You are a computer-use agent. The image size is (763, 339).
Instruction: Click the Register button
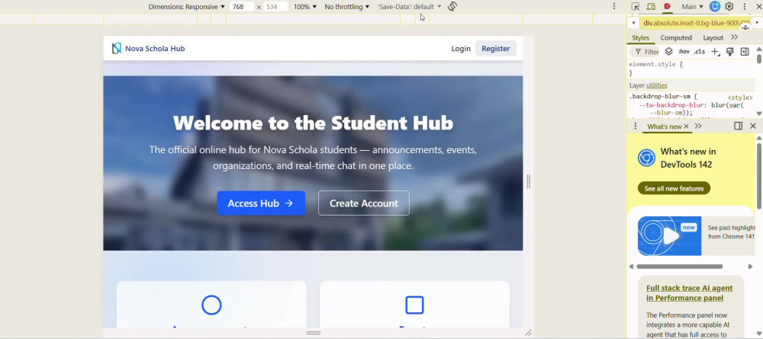point(496,49)
